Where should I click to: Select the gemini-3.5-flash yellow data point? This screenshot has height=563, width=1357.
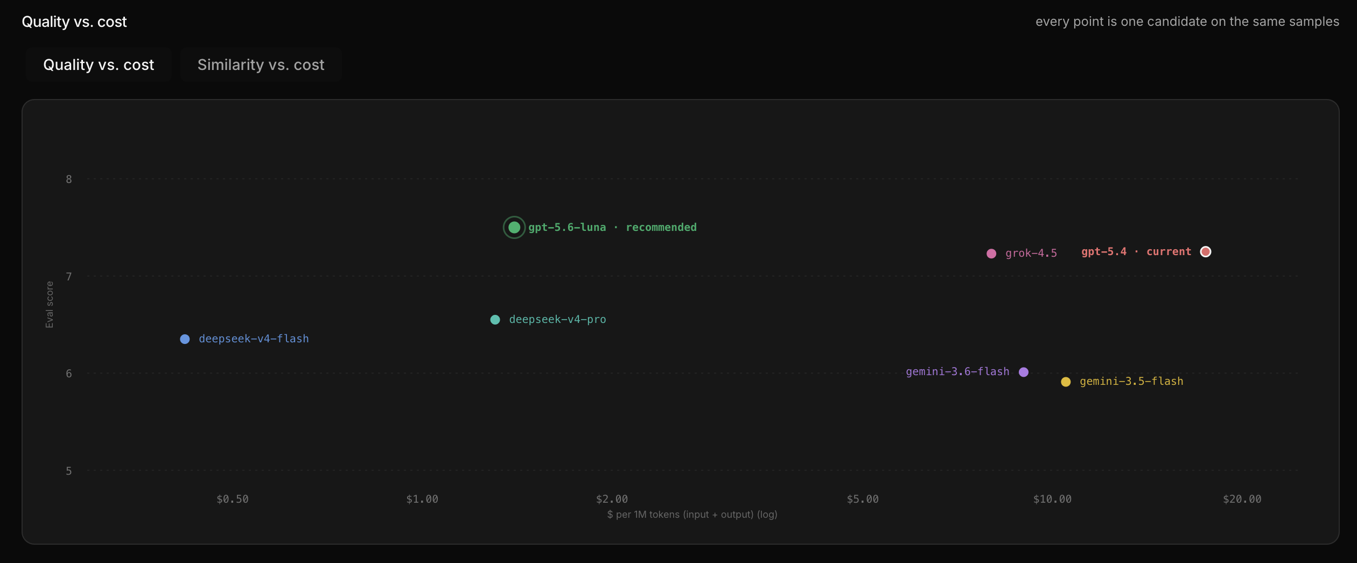1066,382
